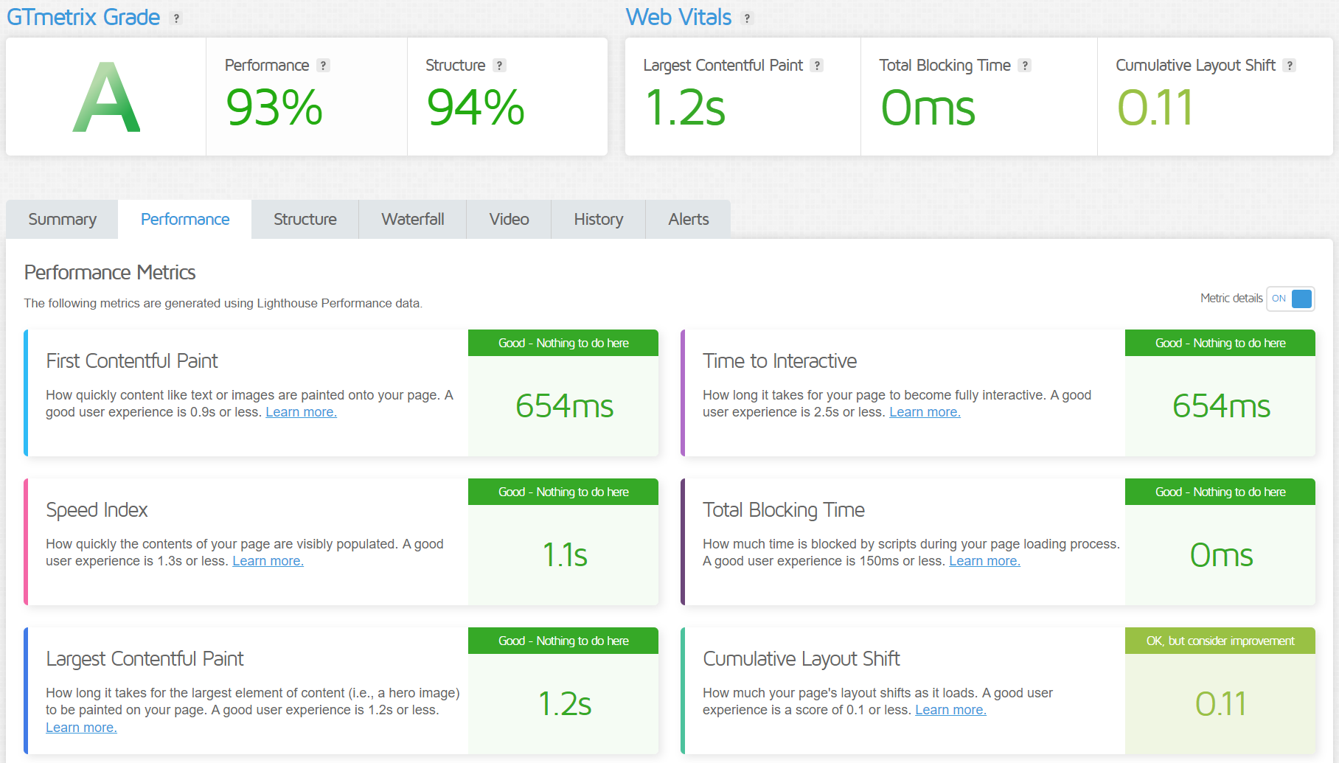Click the Cumulative Layout Shift card title
This screenshot has width=1339, height=763.
tap(801, 659)
